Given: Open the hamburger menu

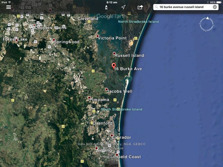Looking at the screenshot, I should pyautogui.click(x=9, y=7).
